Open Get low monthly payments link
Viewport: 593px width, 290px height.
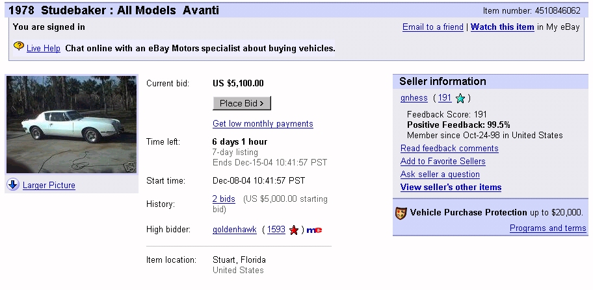coord(263,123)
